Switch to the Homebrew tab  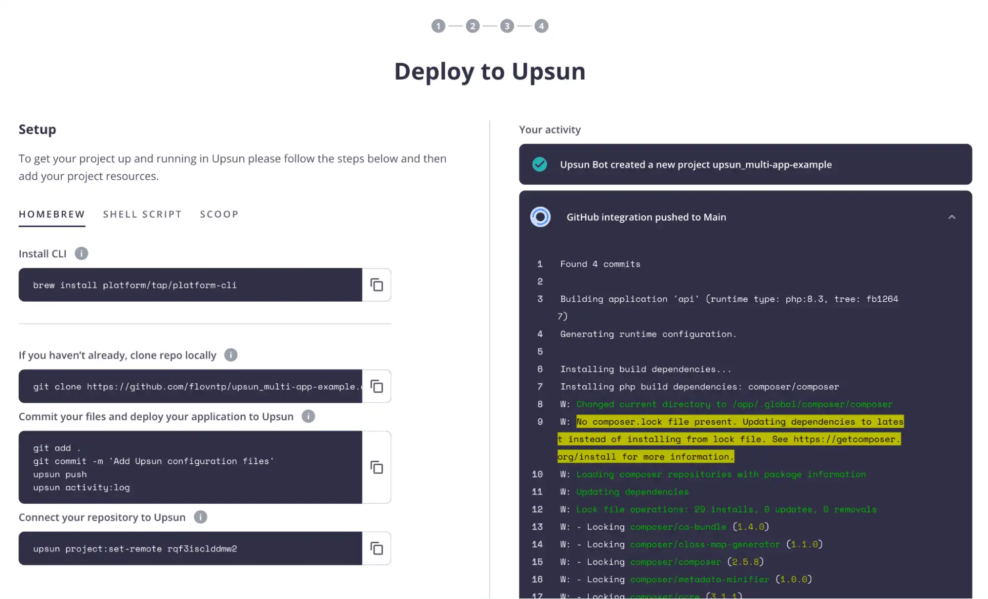52,214
